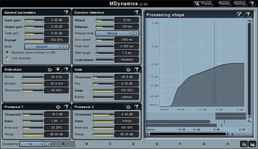
Task: Click the Look-ahead value field Disabled
Action: pos(127,60)
